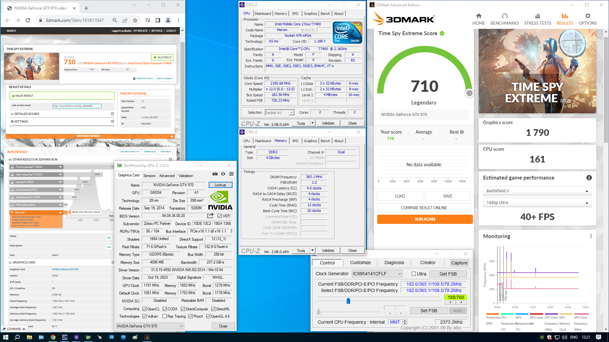Open 3DMark OPTIONS gear
The height and width of the screenshot is (342, 609).
(587, 19)
